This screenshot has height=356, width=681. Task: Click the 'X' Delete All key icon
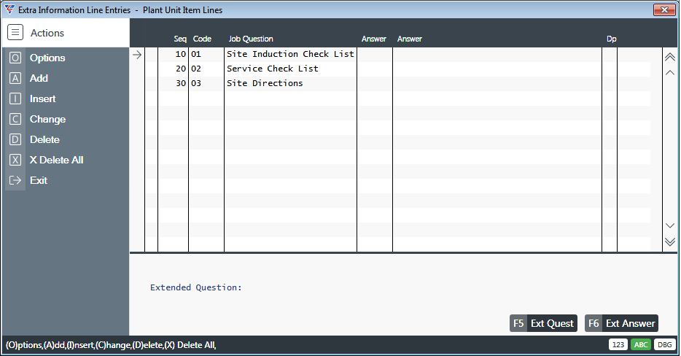click(15, 160)
